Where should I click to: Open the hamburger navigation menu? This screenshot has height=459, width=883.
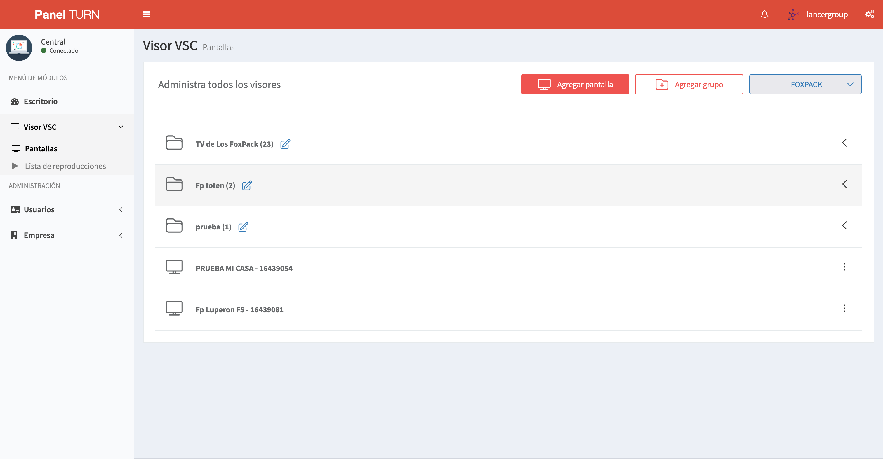[x=146, y=14]
